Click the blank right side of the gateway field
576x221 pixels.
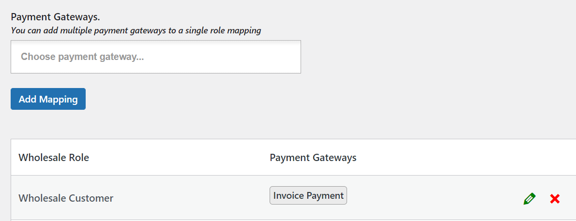pyautogui.click(x=252, y=57)
